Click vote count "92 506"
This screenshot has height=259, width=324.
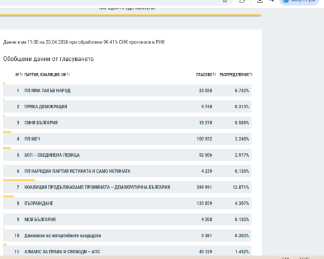(x=205, y=155)
